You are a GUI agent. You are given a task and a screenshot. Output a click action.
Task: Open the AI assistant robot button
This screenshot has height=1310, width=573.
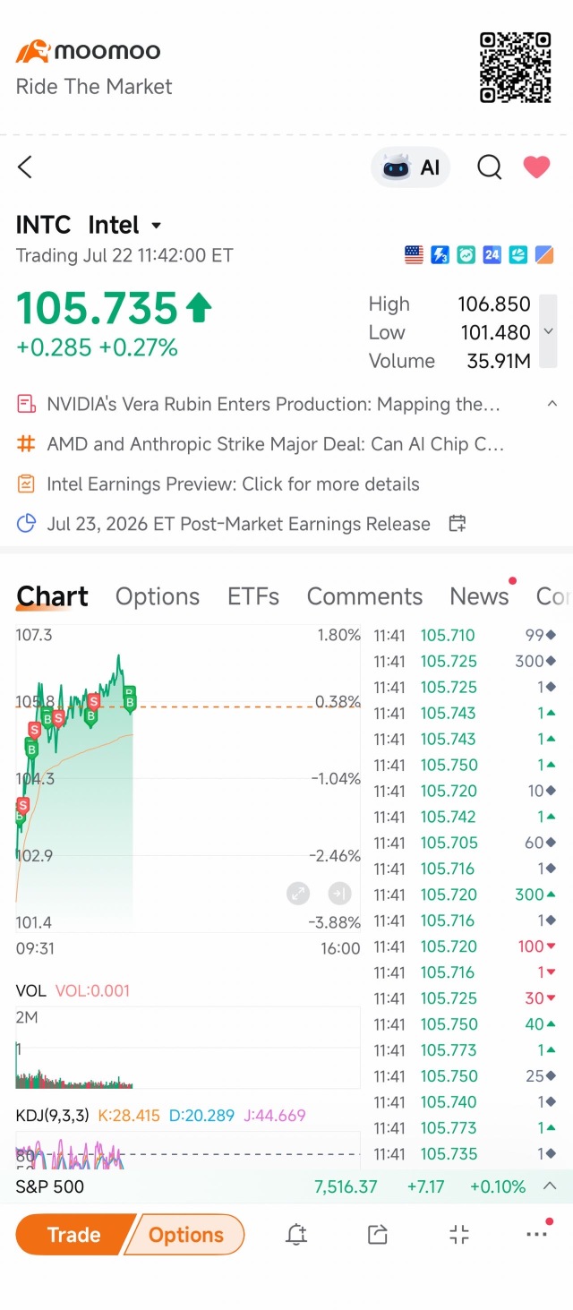point(411,167)
